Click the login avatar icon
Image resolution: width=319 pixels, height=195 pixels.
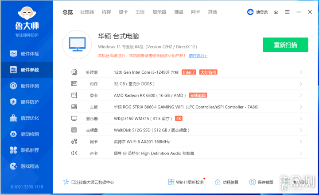pyautogui.click(x=250, y=12)
